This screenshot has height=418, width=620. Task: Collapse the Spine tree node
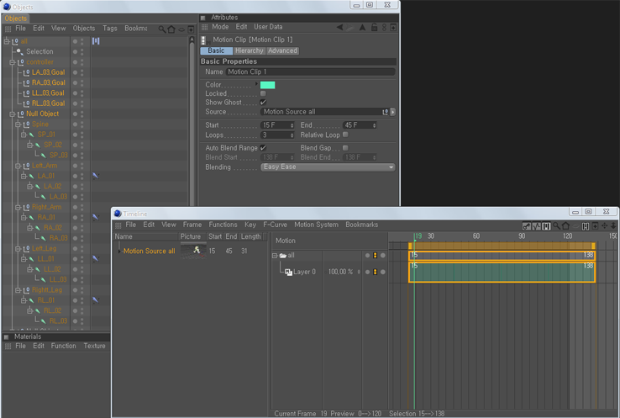coord(18,124)
